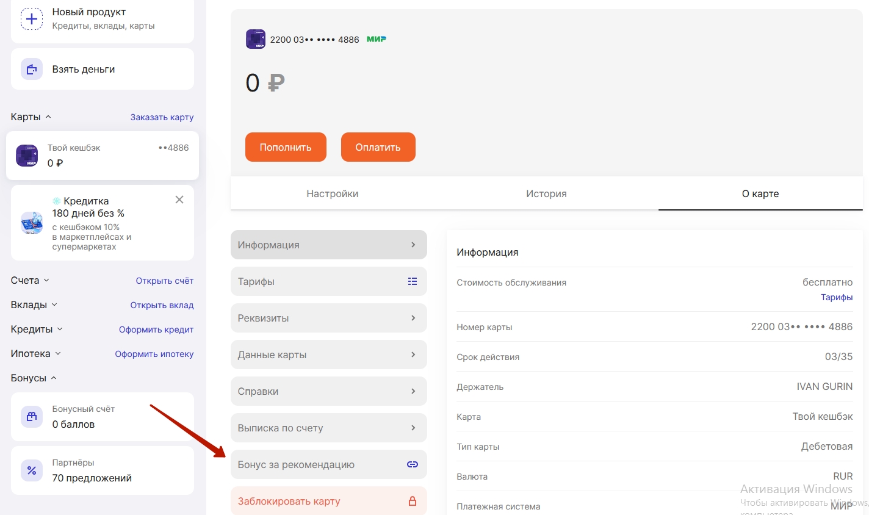The width and height of the screenshot is (869, 515).
Task: Click the lock icon in Заблокировать карту
Action: click(x=413, y=501)
